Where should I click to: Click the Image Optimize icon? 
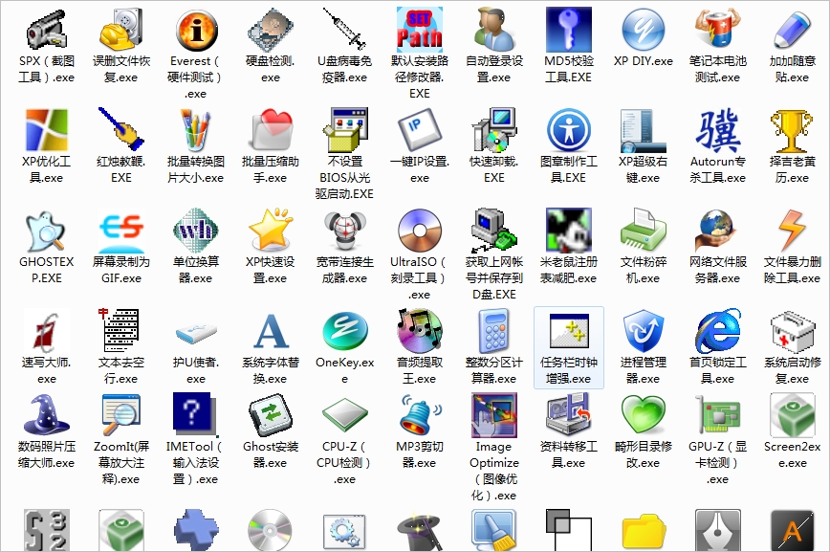(493, 414)
